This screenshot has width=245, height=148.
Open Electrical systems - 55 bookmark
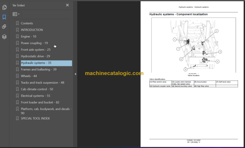click(35, 96)
